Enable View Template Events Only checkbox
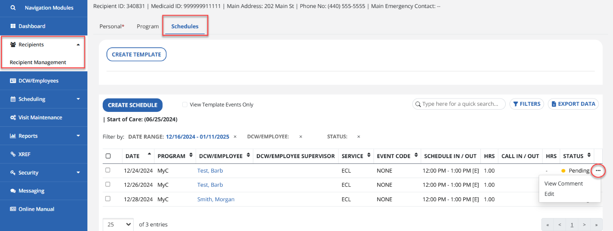This screenshot has width=613, height=231. [185, 105]
